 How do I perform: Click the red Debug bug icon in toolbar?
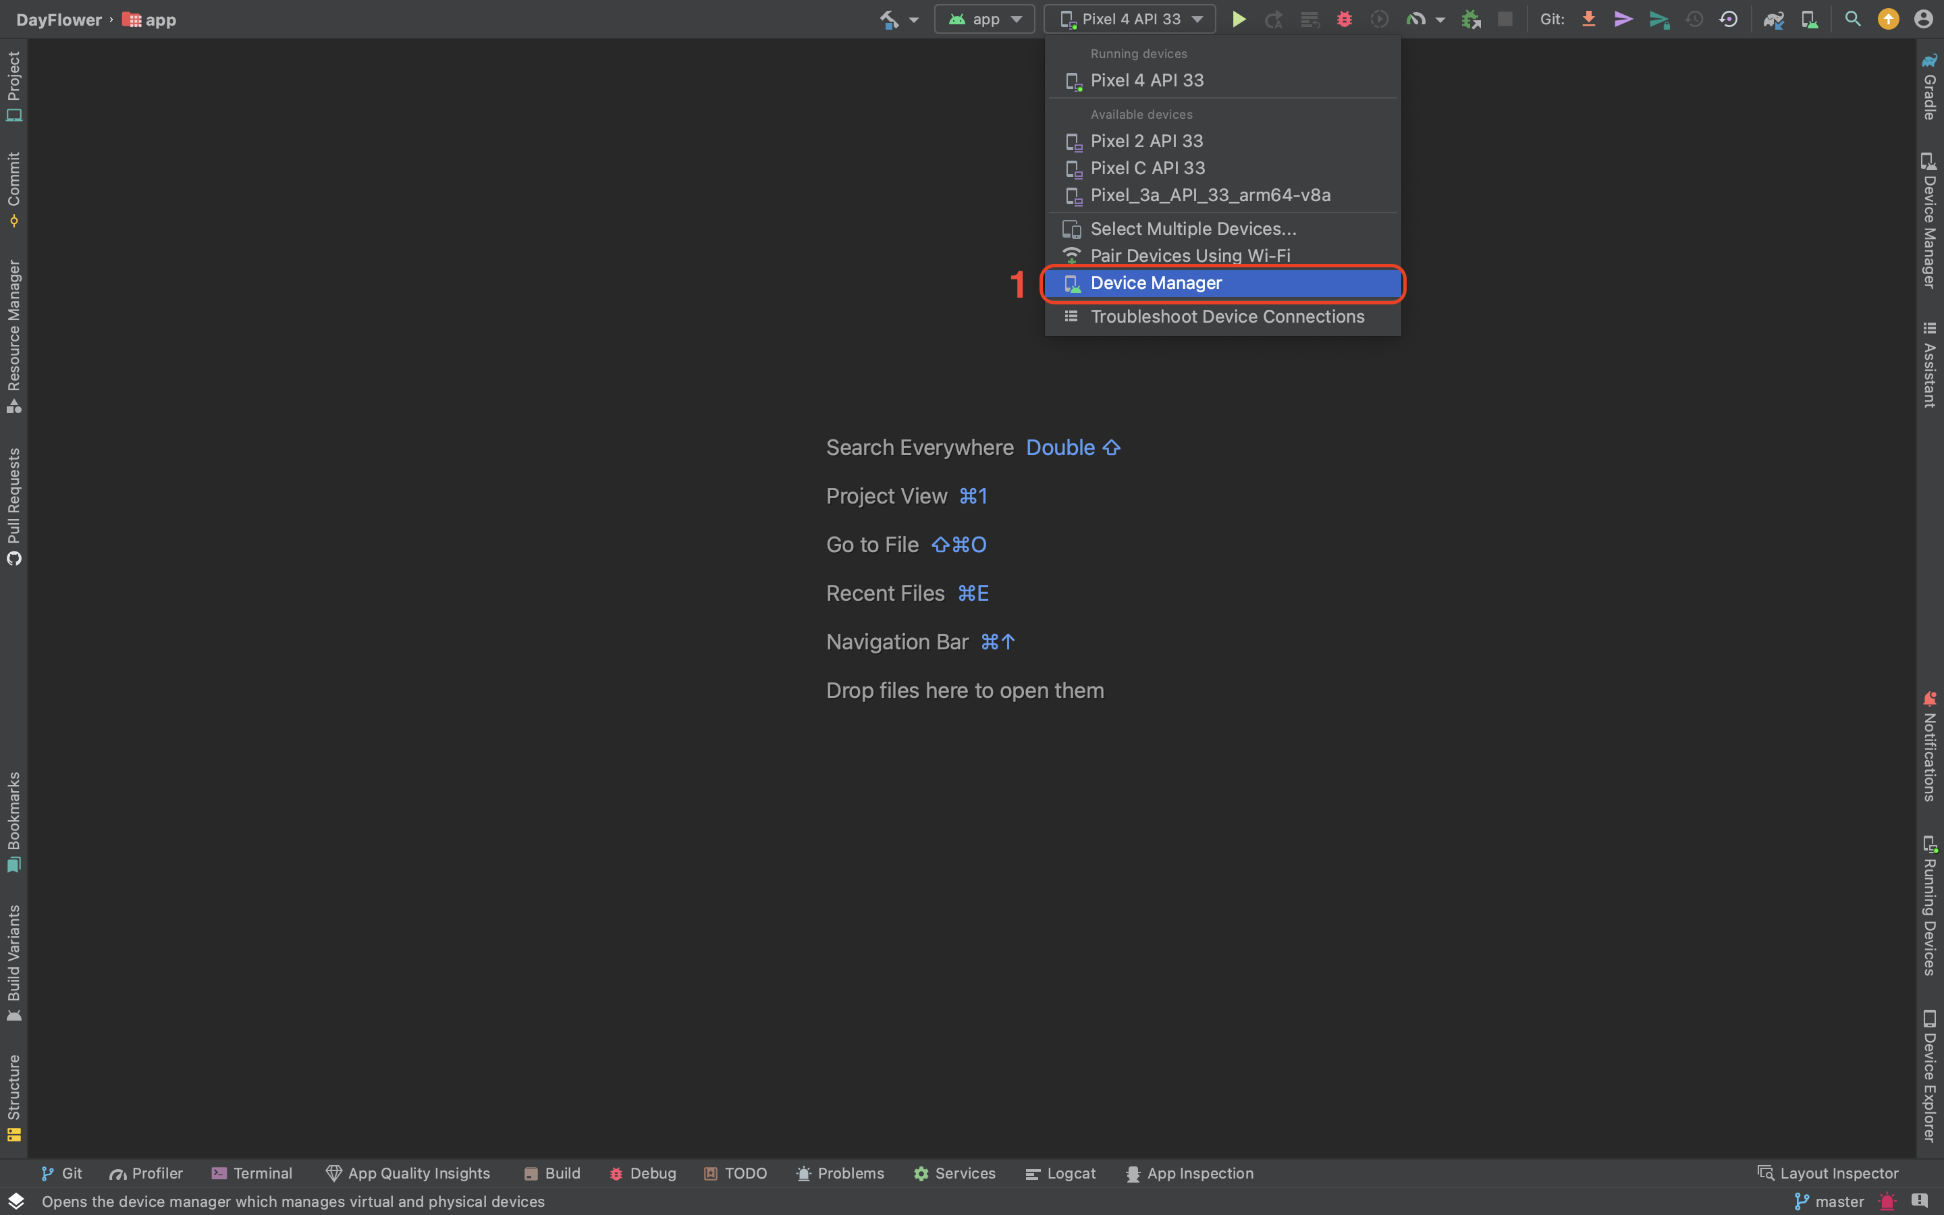click(1344, 20)
